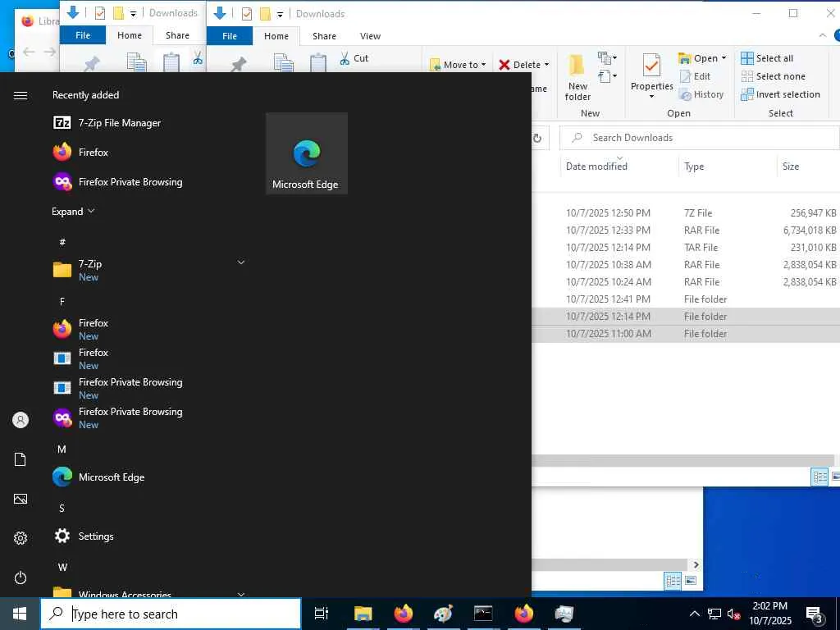840x630 pixels.
Task: Open Pictures from Start sidebar
Action: pos(21,499)
